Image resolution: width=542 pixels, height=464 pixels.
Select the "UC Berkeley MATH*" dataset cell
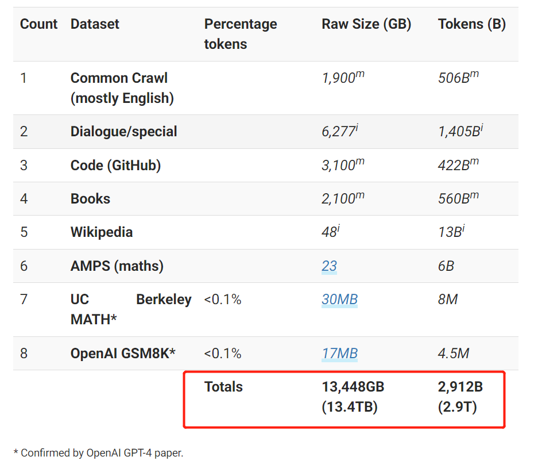pos(130,309)
